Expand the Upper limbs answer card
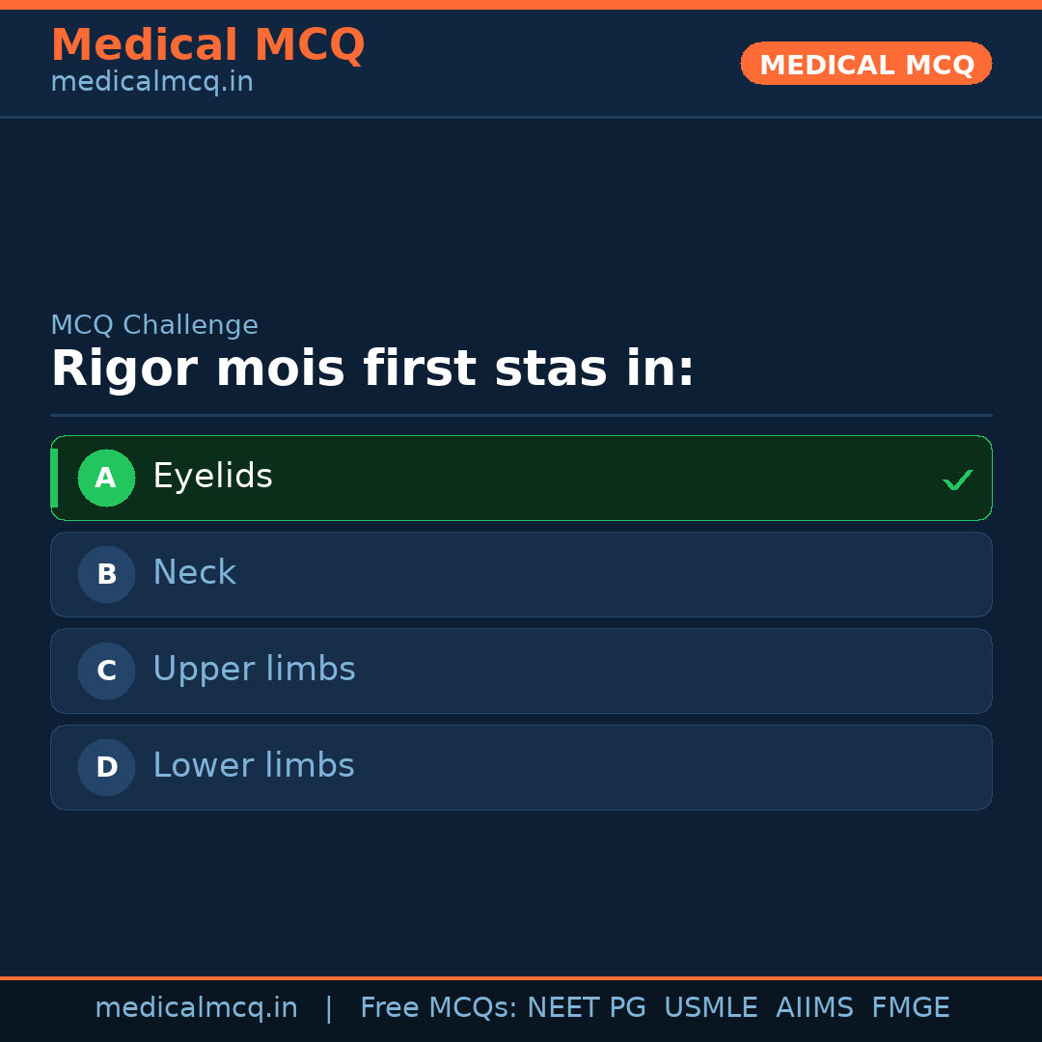The image size is (1042, 1042). (x=521, y=671)
